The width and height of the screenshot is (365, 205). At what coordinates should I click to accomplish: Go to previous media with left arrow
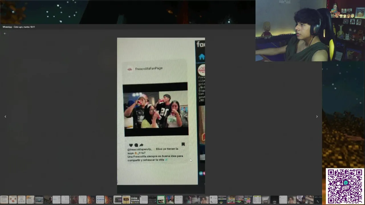click(5, 116)
